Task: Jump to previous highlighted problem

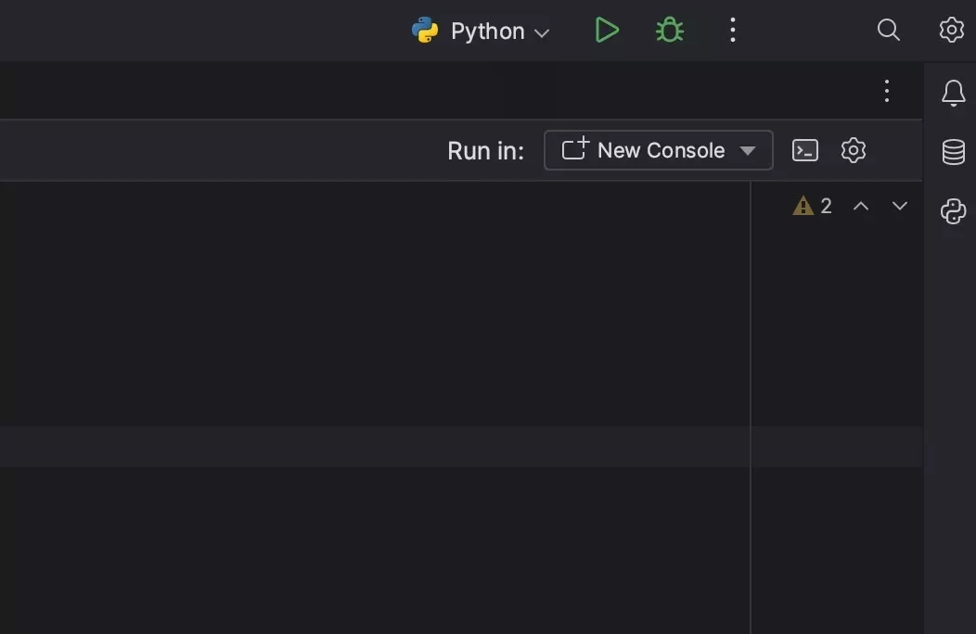Action: [x=861, y=206]
